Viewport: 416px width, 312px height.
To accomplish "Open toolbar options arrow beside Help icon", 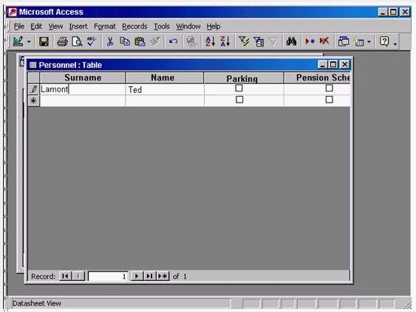I will tap(395, 42).
